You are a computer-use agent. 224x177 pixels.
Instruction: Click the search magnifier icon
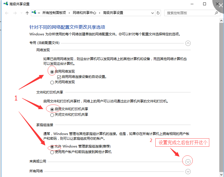tap(216, 13)
